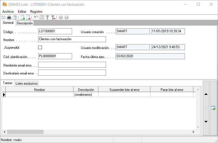This screenshot has height=143, width=218.
Task: Click the delete record icon
Action: [x=29, y=17]
